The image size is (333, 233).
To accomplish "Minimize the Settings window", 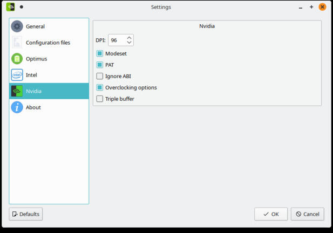I will click(x=301, y=7).
